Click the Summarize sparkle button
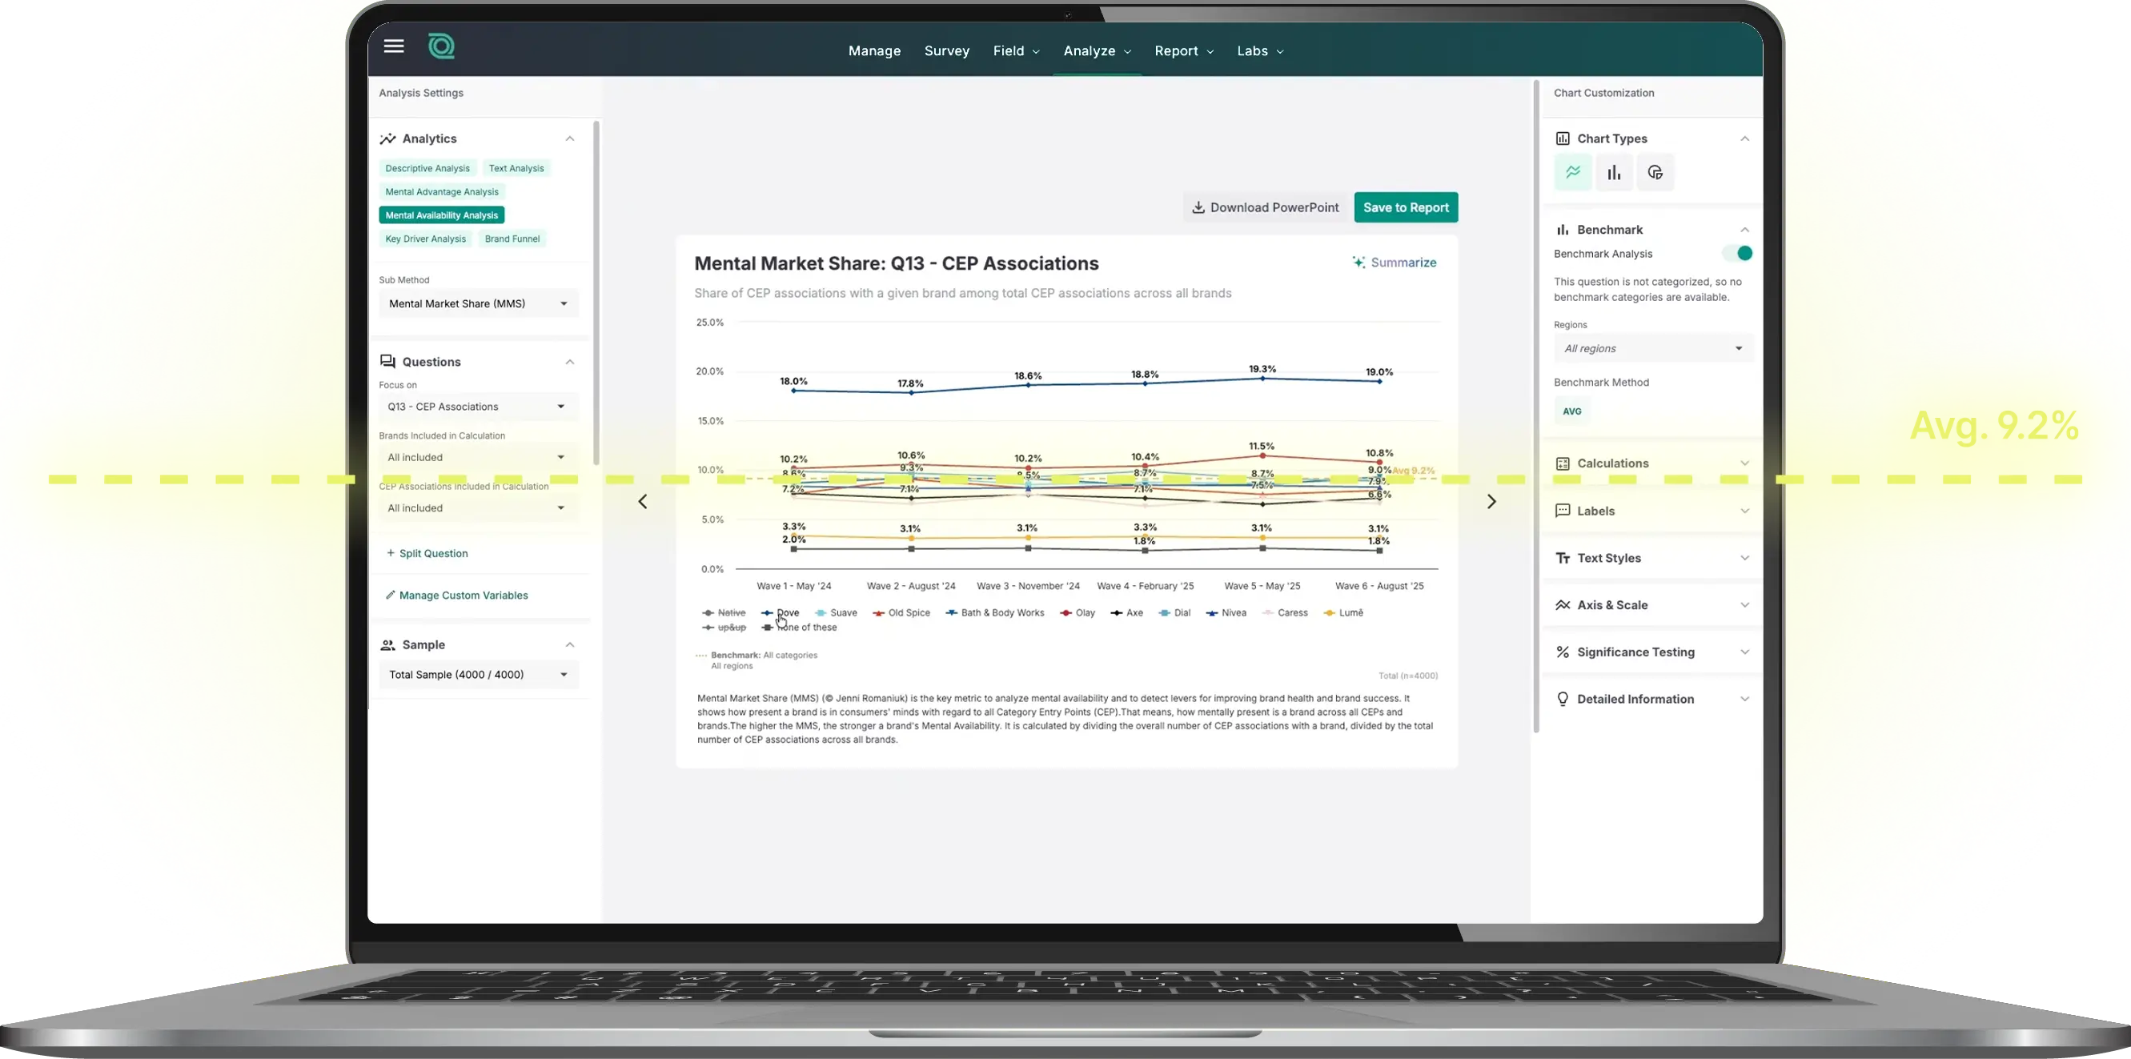Image resolution: width=2131 pixels, height=1059 pixels. click(1394, 263)
